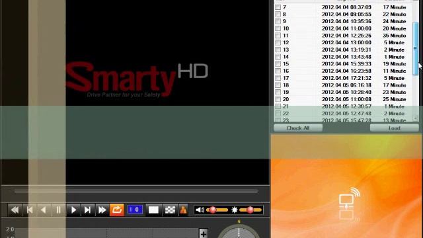423x238 pixels.
Task: Click the fast forward button
Action: [x=102, y=210]
